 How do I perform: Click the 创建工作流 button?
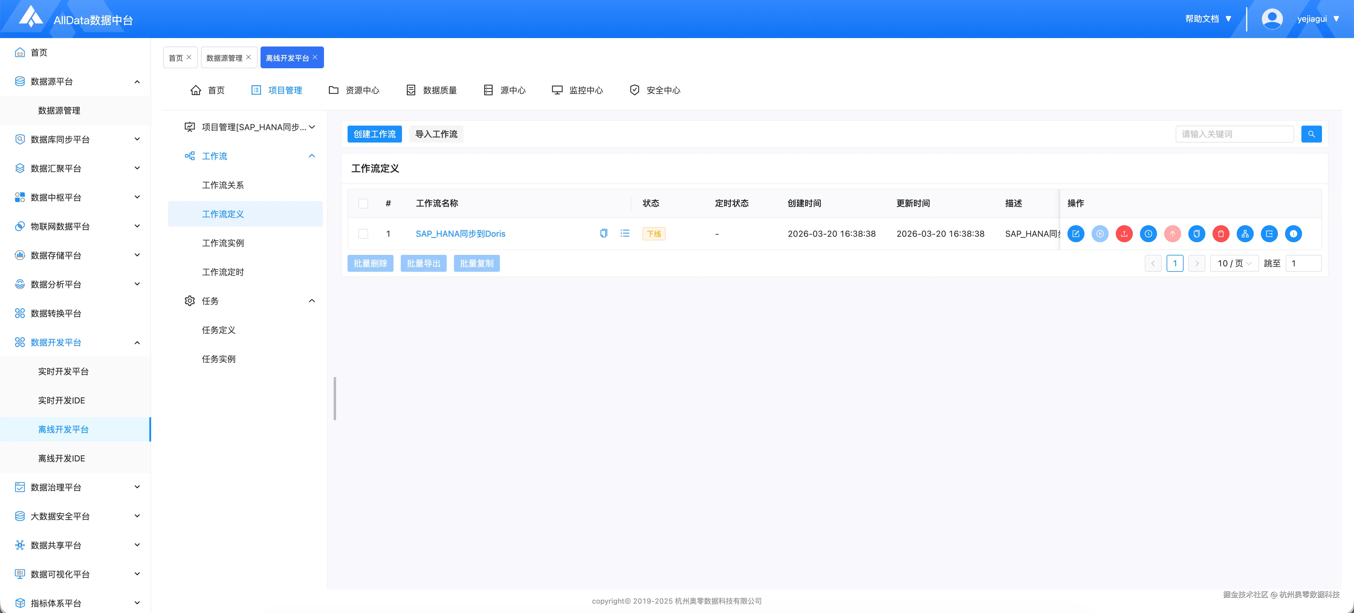tap(374, 134)
